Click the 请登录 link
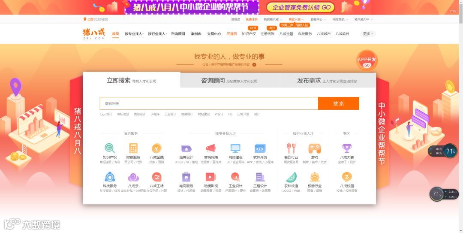The height and width of the screenshot is (233, 463). tap(236, 19)
